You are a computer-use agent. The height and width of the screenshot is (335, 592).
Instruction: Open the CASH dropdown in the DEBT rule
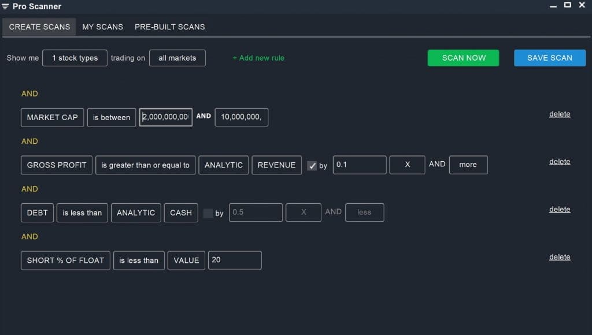(180, 213)
